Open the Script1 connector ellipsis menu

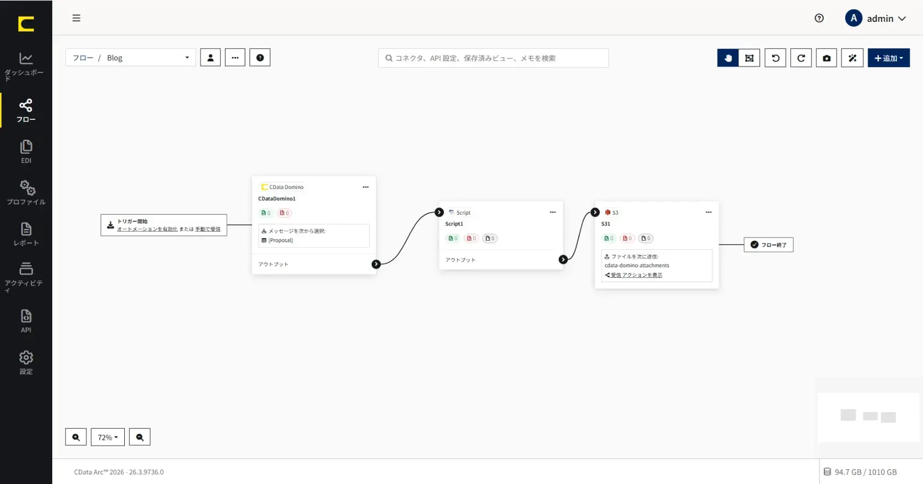pyautogui.click(x=552, y=212)
